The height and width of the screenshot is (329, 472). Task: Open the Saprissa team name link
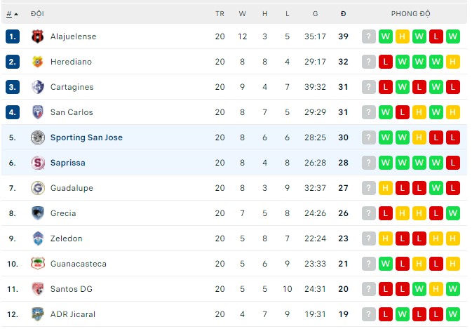tap(68, 163)
